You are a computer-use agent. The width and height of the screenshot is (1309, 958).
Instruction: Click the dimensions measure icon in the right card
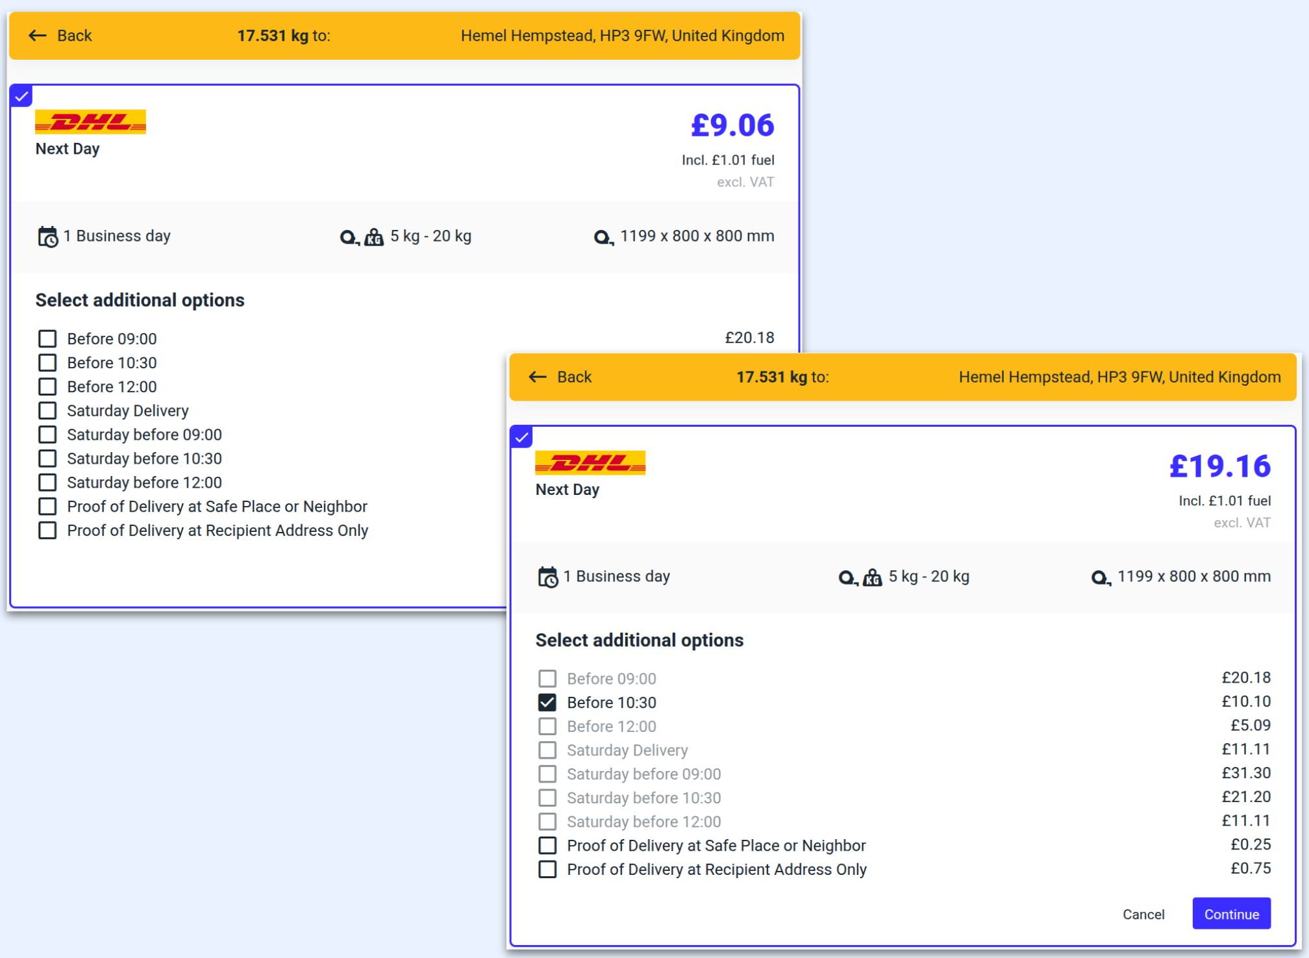coord(1101,577)
